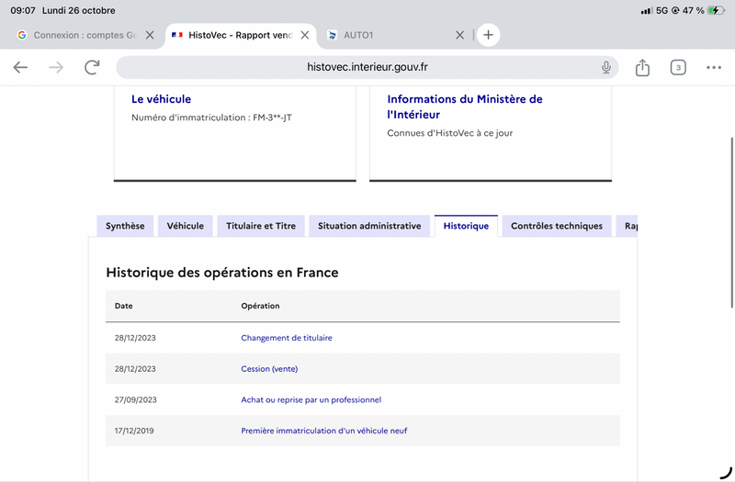Click date 28/12/2023 in Cession row

tap(135, 369)
